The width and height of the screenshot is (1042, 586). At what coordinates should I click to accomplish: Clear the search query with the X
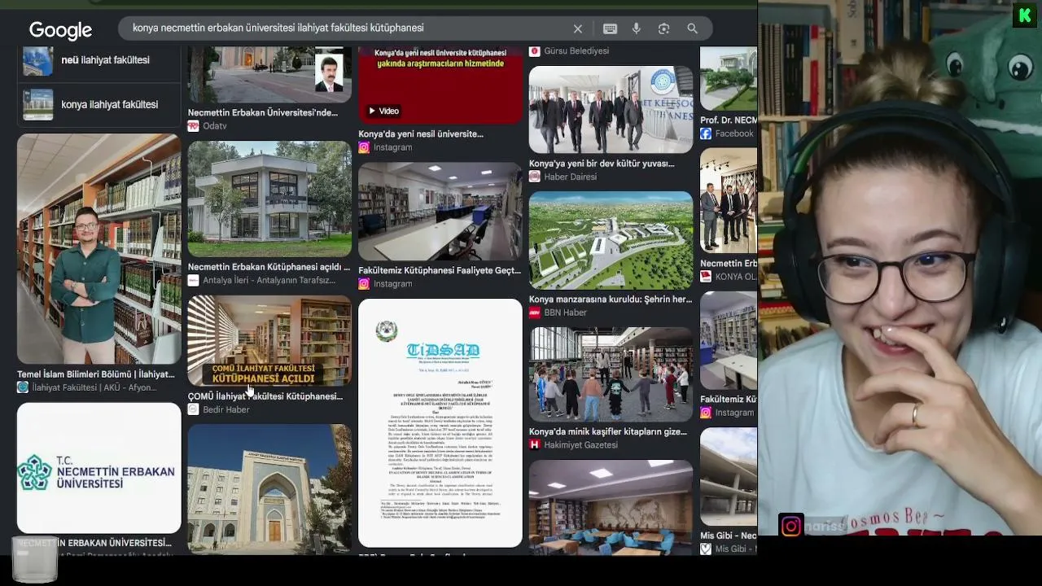tap(578, 28)
